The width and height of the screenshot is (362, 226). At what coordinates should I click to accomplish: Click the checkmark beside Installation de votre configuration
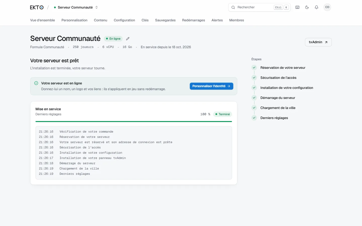[x=254, y=88]
